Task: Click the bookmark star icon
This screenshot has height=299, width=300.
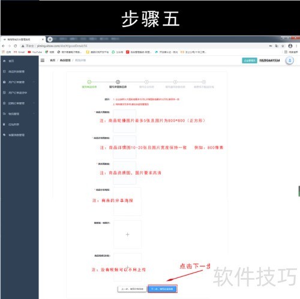Action: 283,46
